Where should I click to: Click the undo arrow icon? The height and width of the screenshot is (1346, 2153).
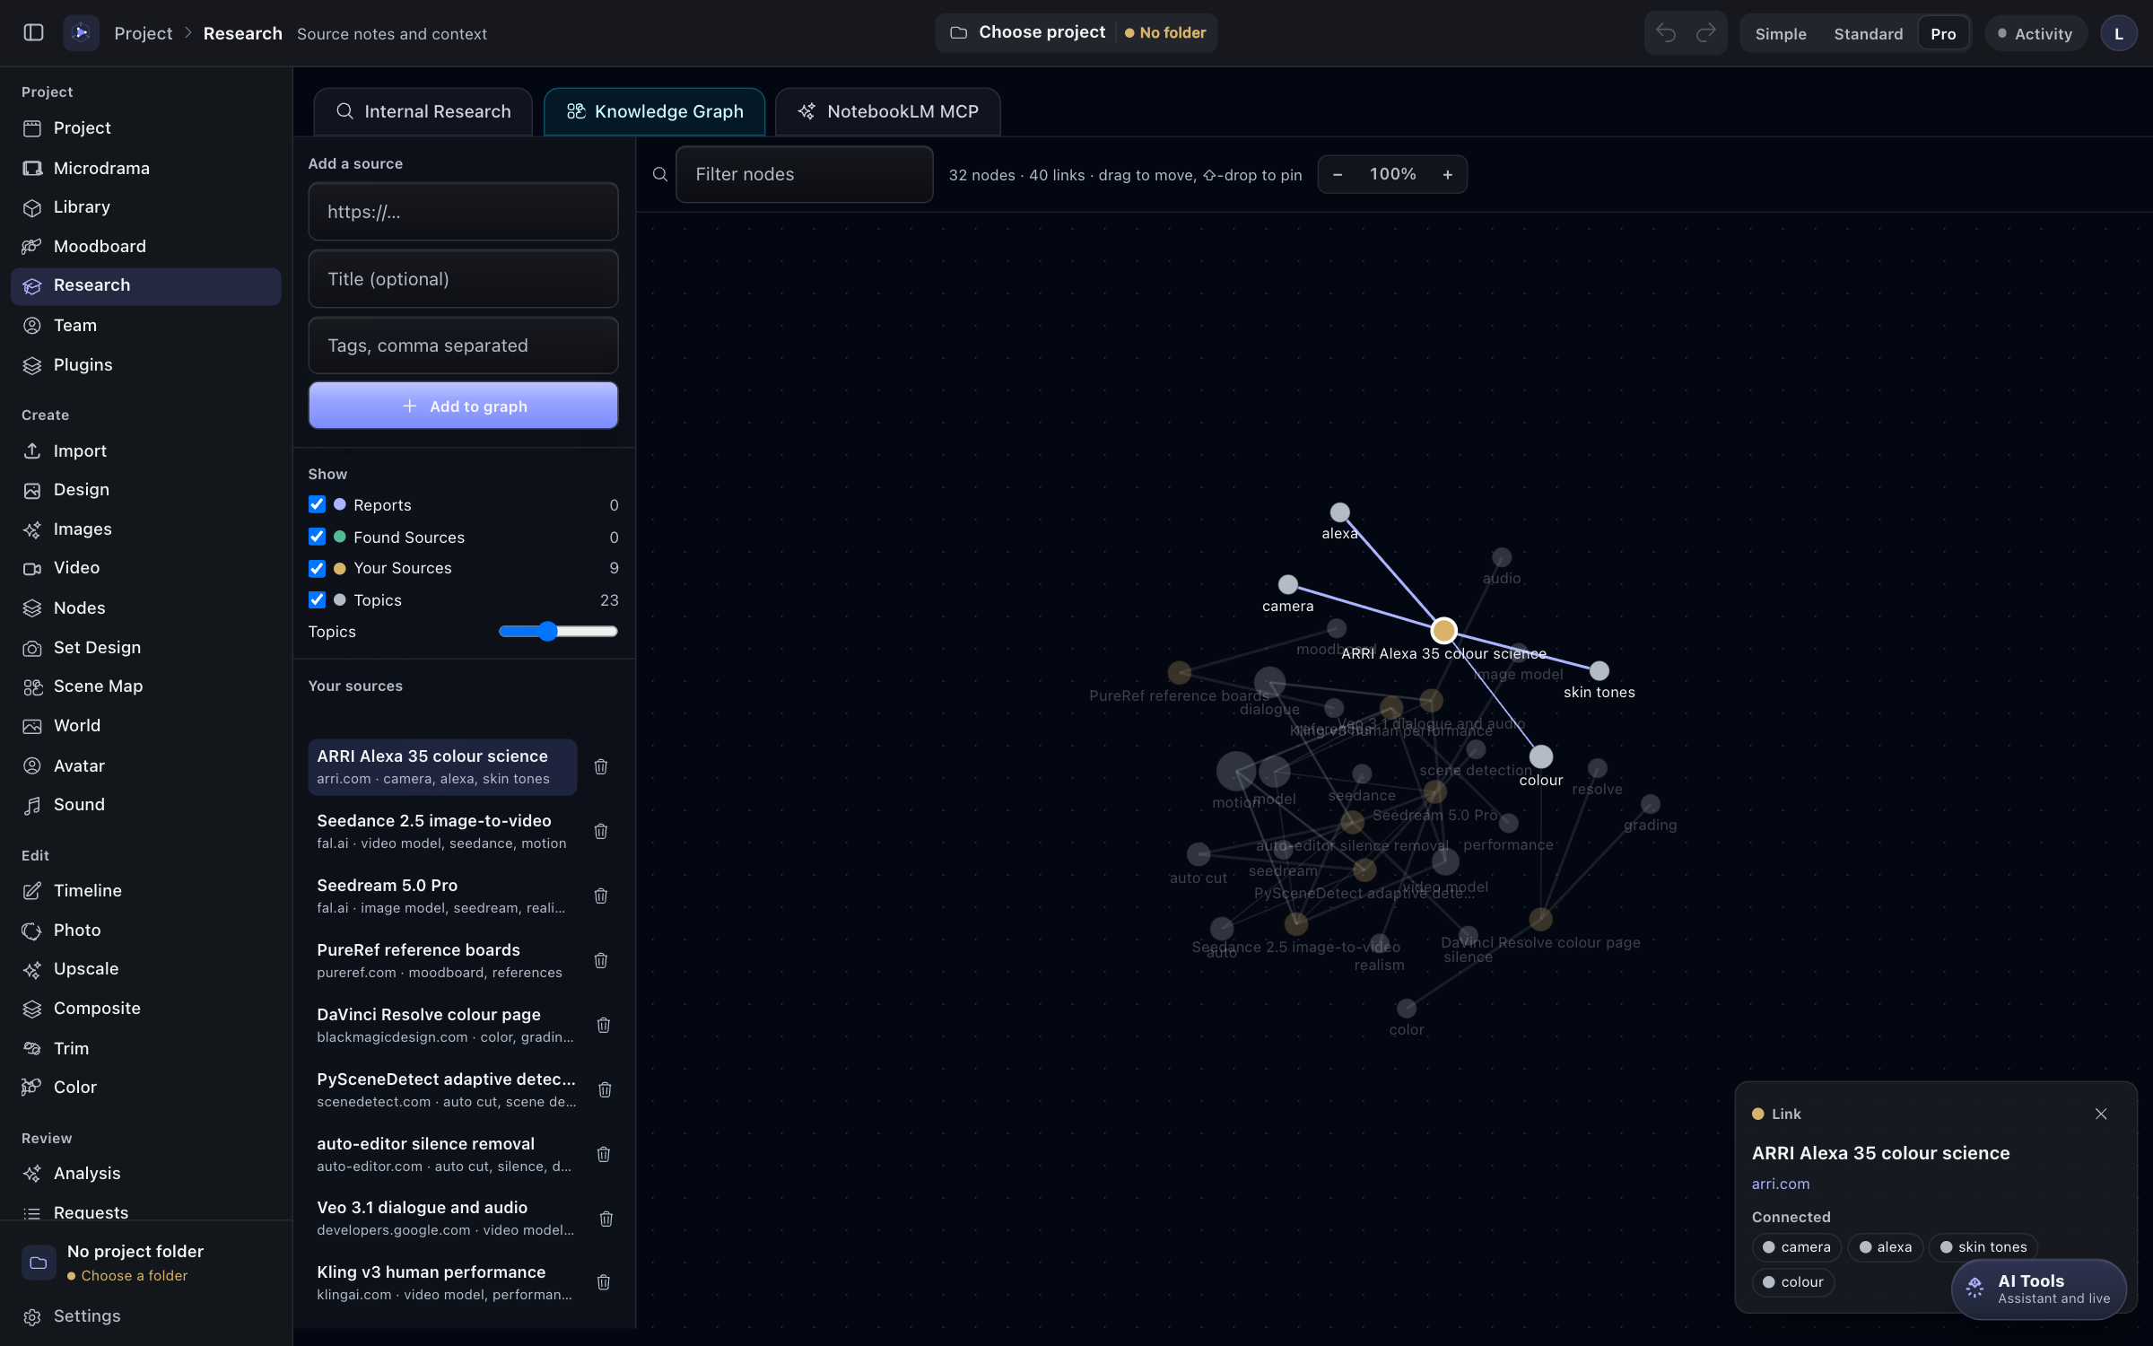[1666, 33]
